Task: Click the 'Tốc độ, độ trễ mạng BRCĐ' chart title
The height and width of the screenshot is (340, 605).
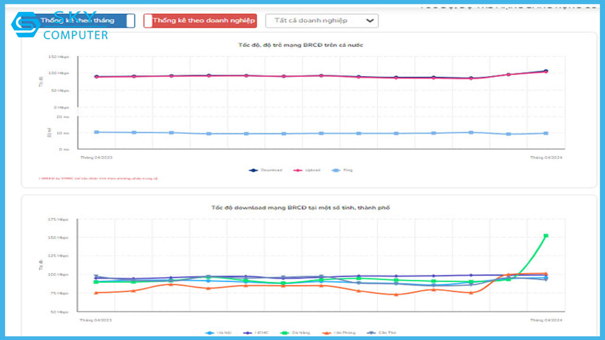Action: (x=301, y=45)
